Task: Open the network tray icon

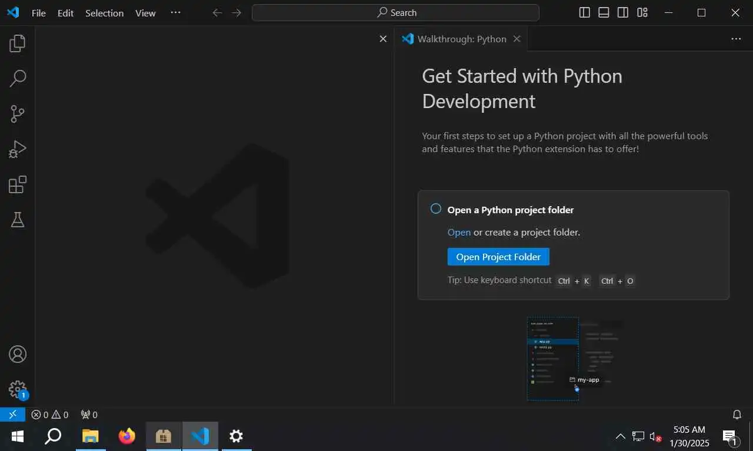Action: click(x=638, y=436)
